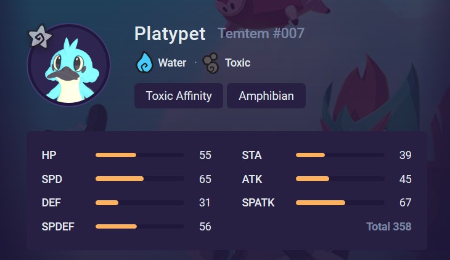Click the SPATK stat bar
Viewport: 450px width, 260px height.
coord(340,203)
